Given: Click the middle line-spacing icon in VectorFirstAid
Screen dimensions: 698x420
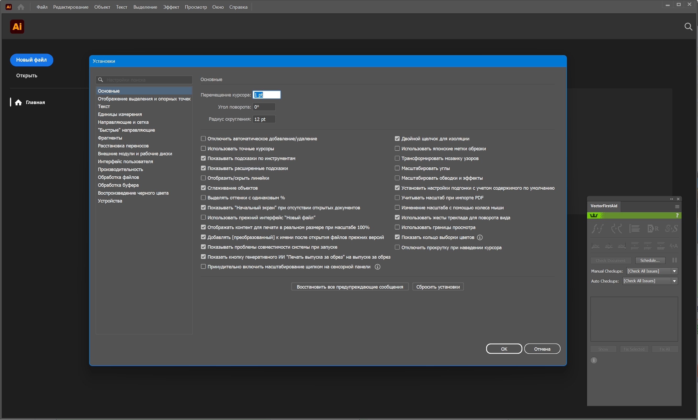Looking at the screenshot, I should tap(648, 246).
